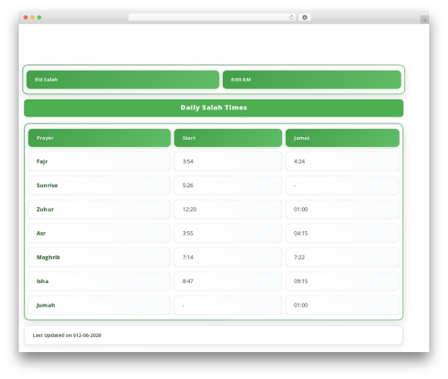This screenshot has height=379, width=448.
Task: Click the Start column header
Action: [x=228, y=138]
